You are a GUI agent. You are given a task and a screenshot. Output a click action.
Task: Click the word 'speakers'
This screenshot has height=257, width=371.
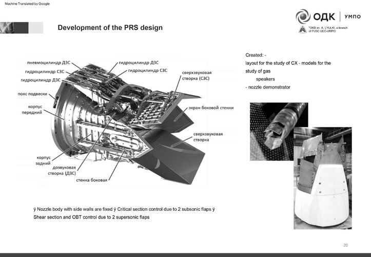(x=265, y=79)
